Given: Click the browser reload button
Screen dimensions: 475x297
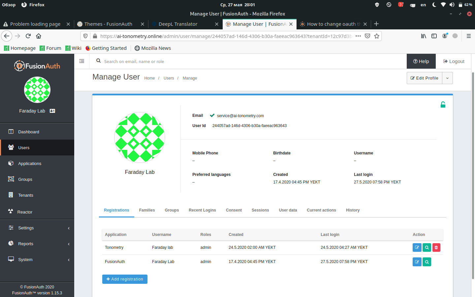Looking at the screenshot, I should pyautogui.click(x=28, y=36).
